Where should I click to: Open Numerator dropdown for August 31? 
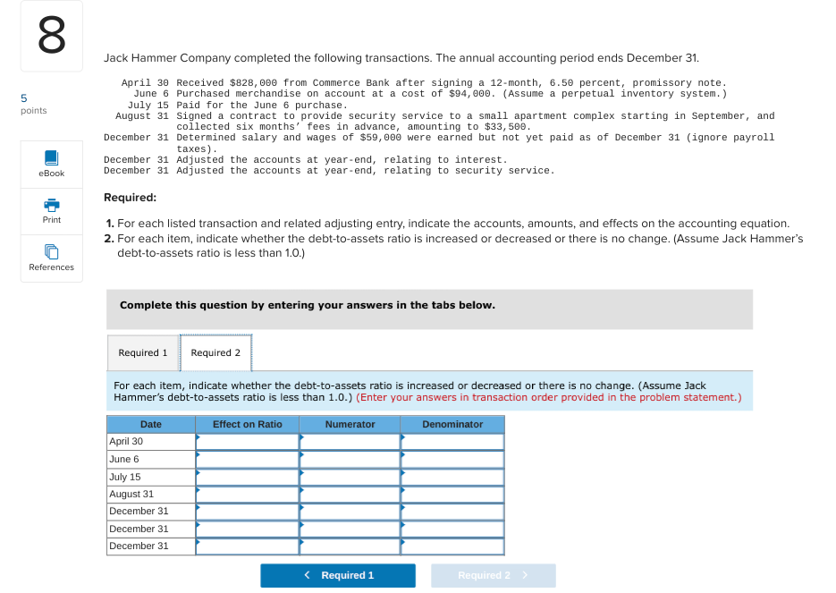point(350,495)
